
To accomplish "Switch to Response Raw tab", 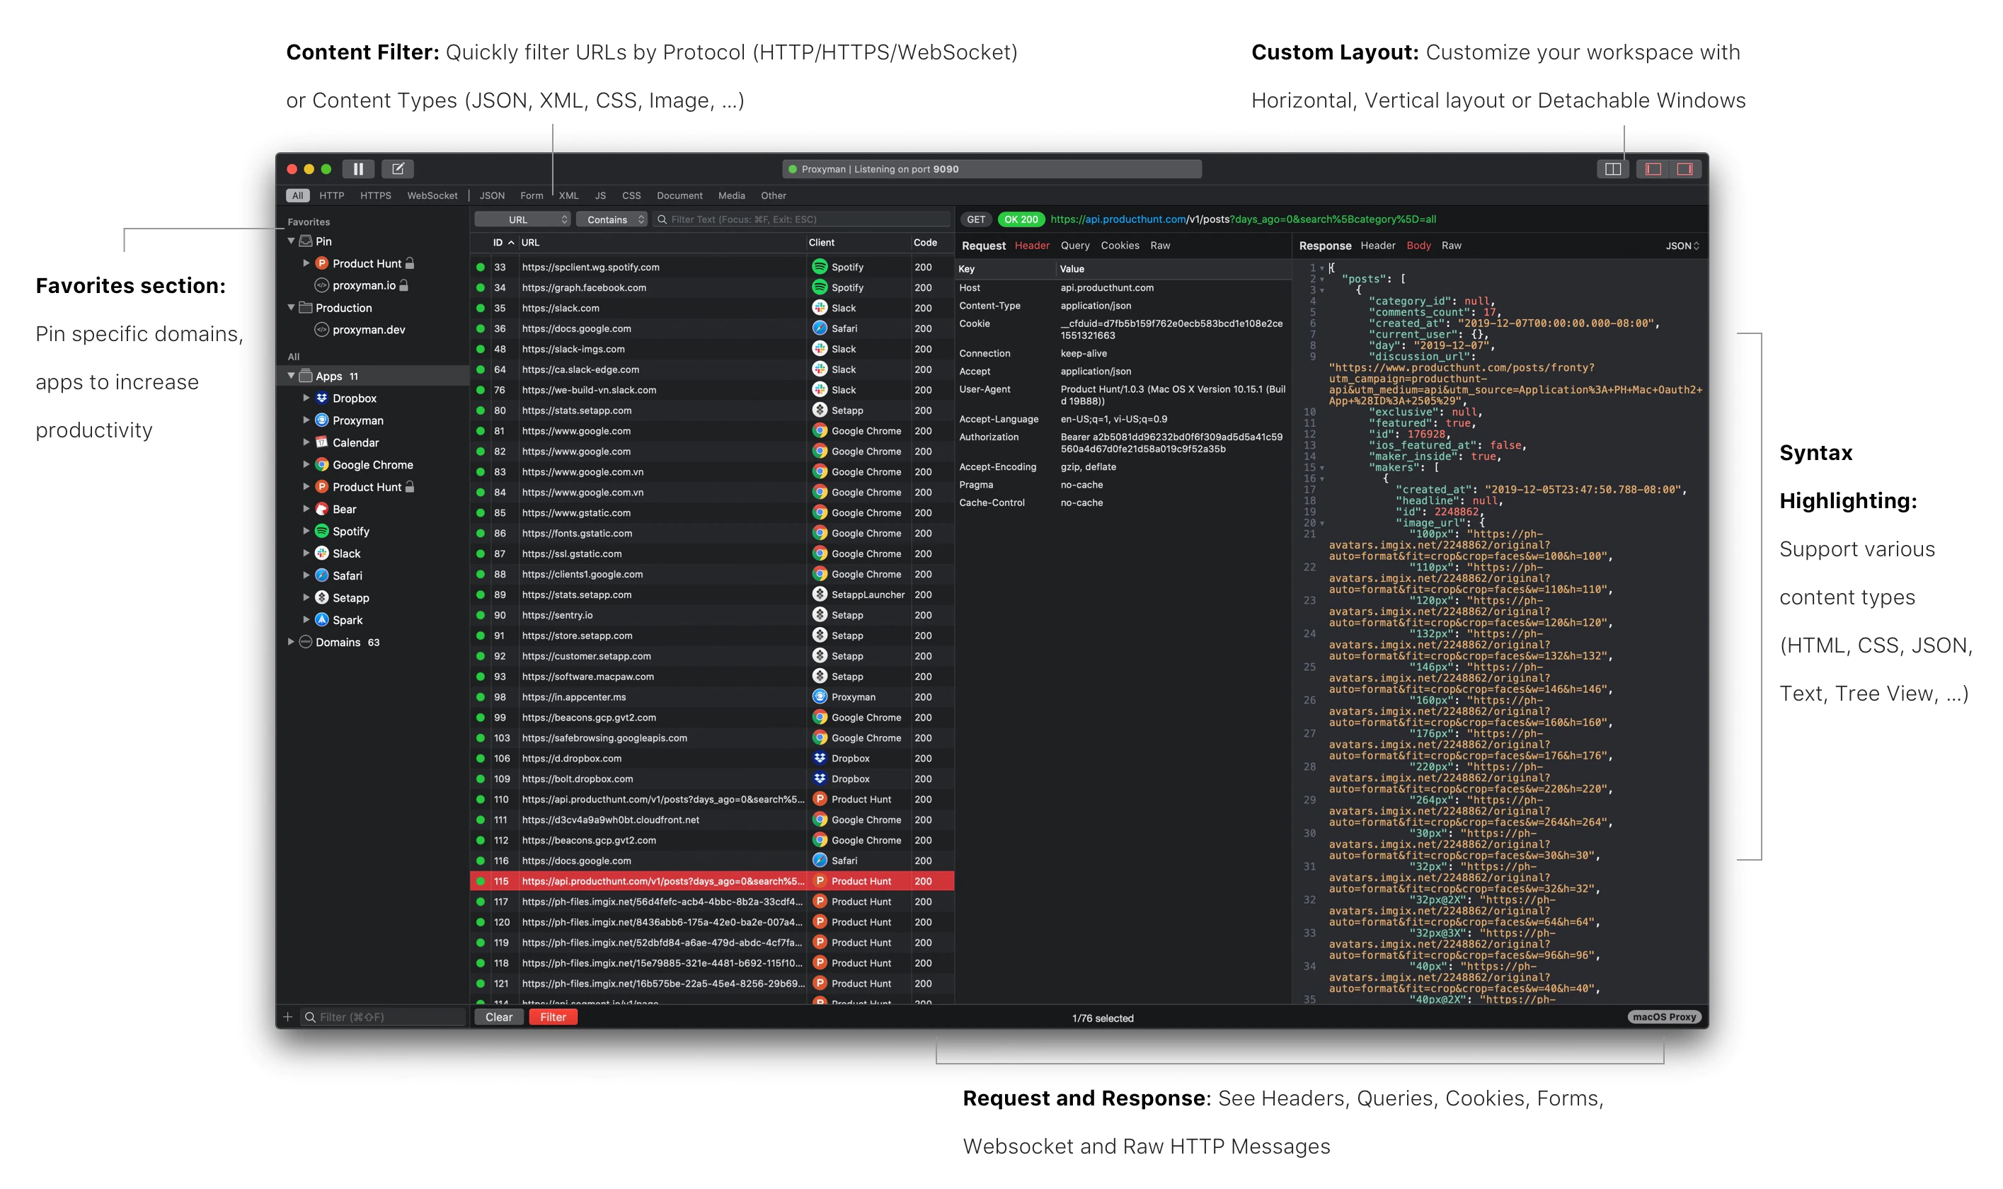I will [1451, 246].
